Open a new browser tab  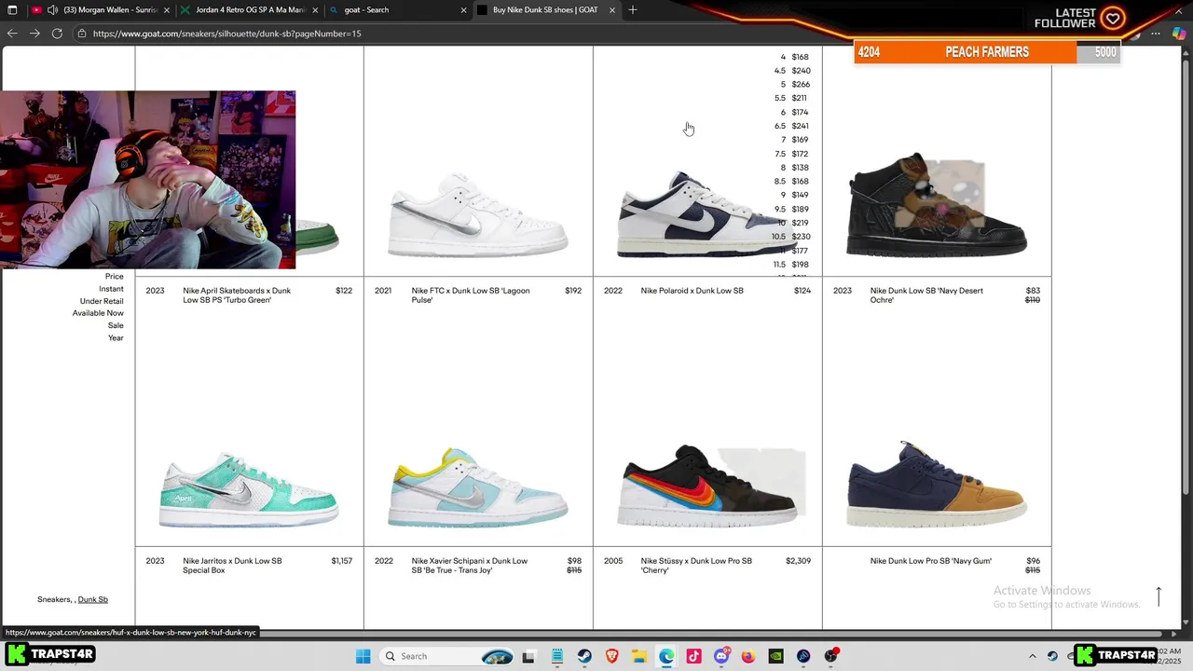coord(633,10)
